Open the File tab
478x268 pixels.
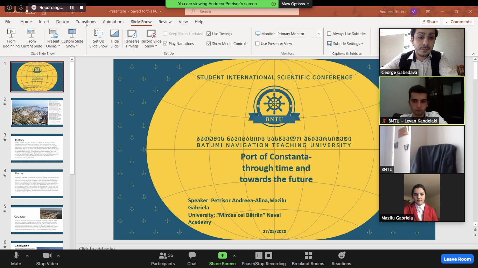(8, 22)
